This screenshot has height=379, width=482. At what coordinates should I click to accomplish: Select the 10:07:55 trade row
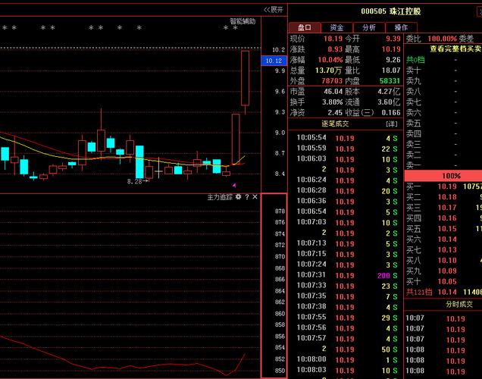click(346, 318)
